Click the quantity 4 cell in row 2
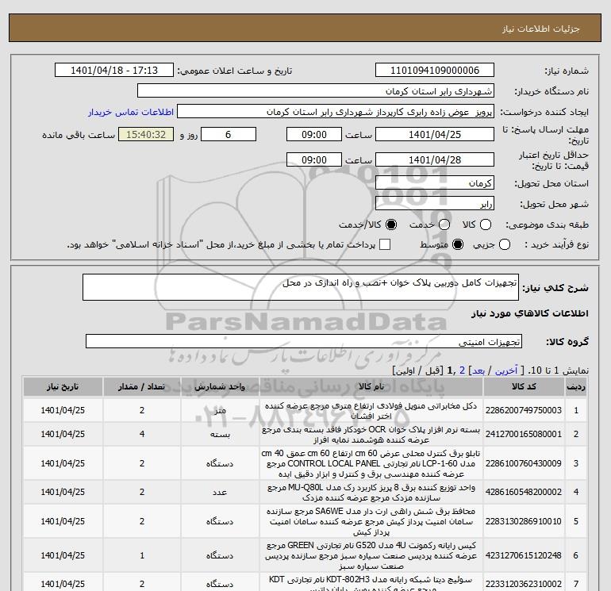 coord(142,434)
